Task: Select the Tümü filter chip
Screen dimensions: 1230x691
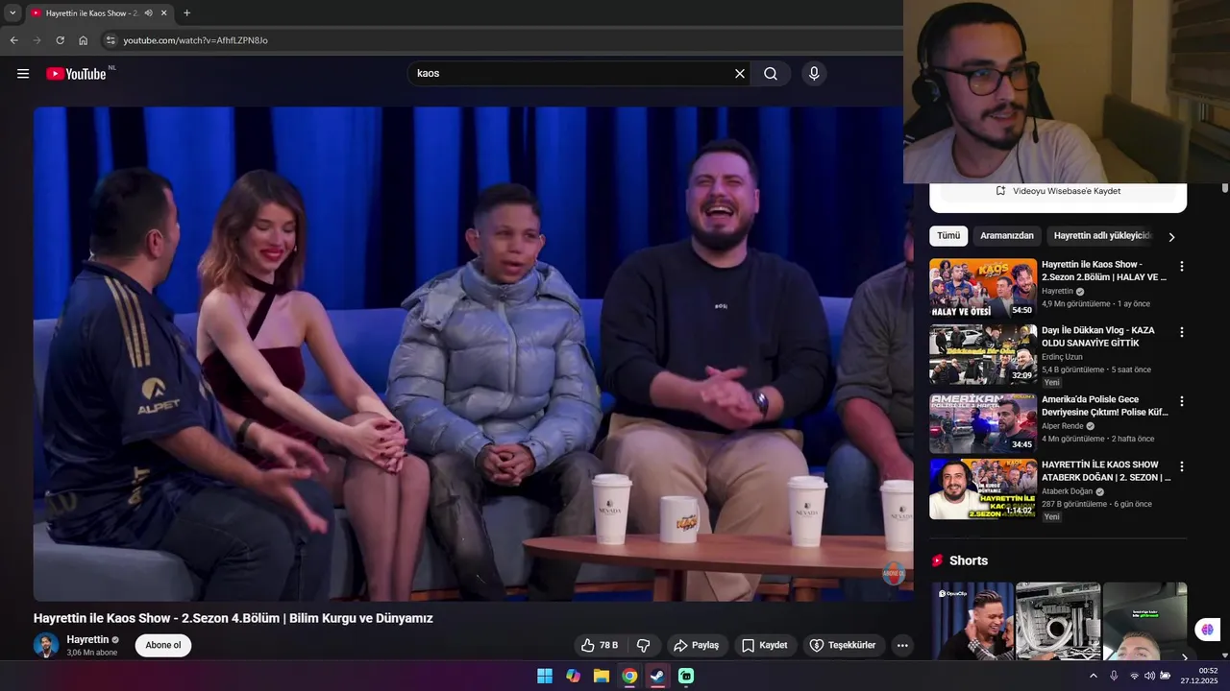Action: click(x=948, y=236)
